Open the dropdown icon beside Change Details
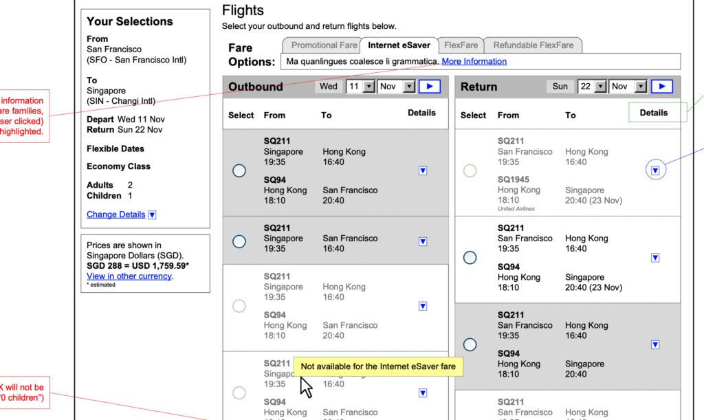Viewport: 704px width, 420px height. click(152, 215)
